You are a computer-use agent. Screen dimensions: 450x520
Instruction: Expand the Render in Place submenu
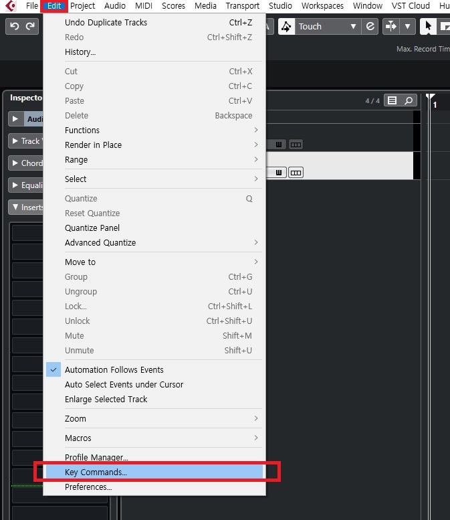coord(154,145)
